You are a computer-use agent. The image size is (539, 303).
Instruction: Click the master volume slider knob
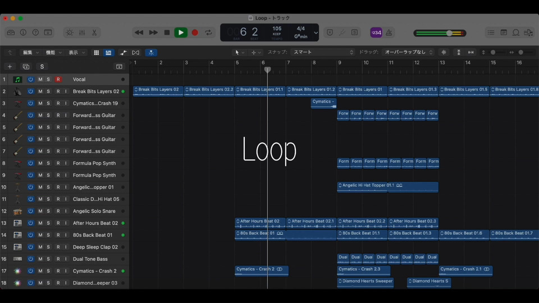(x=449, y=33)
